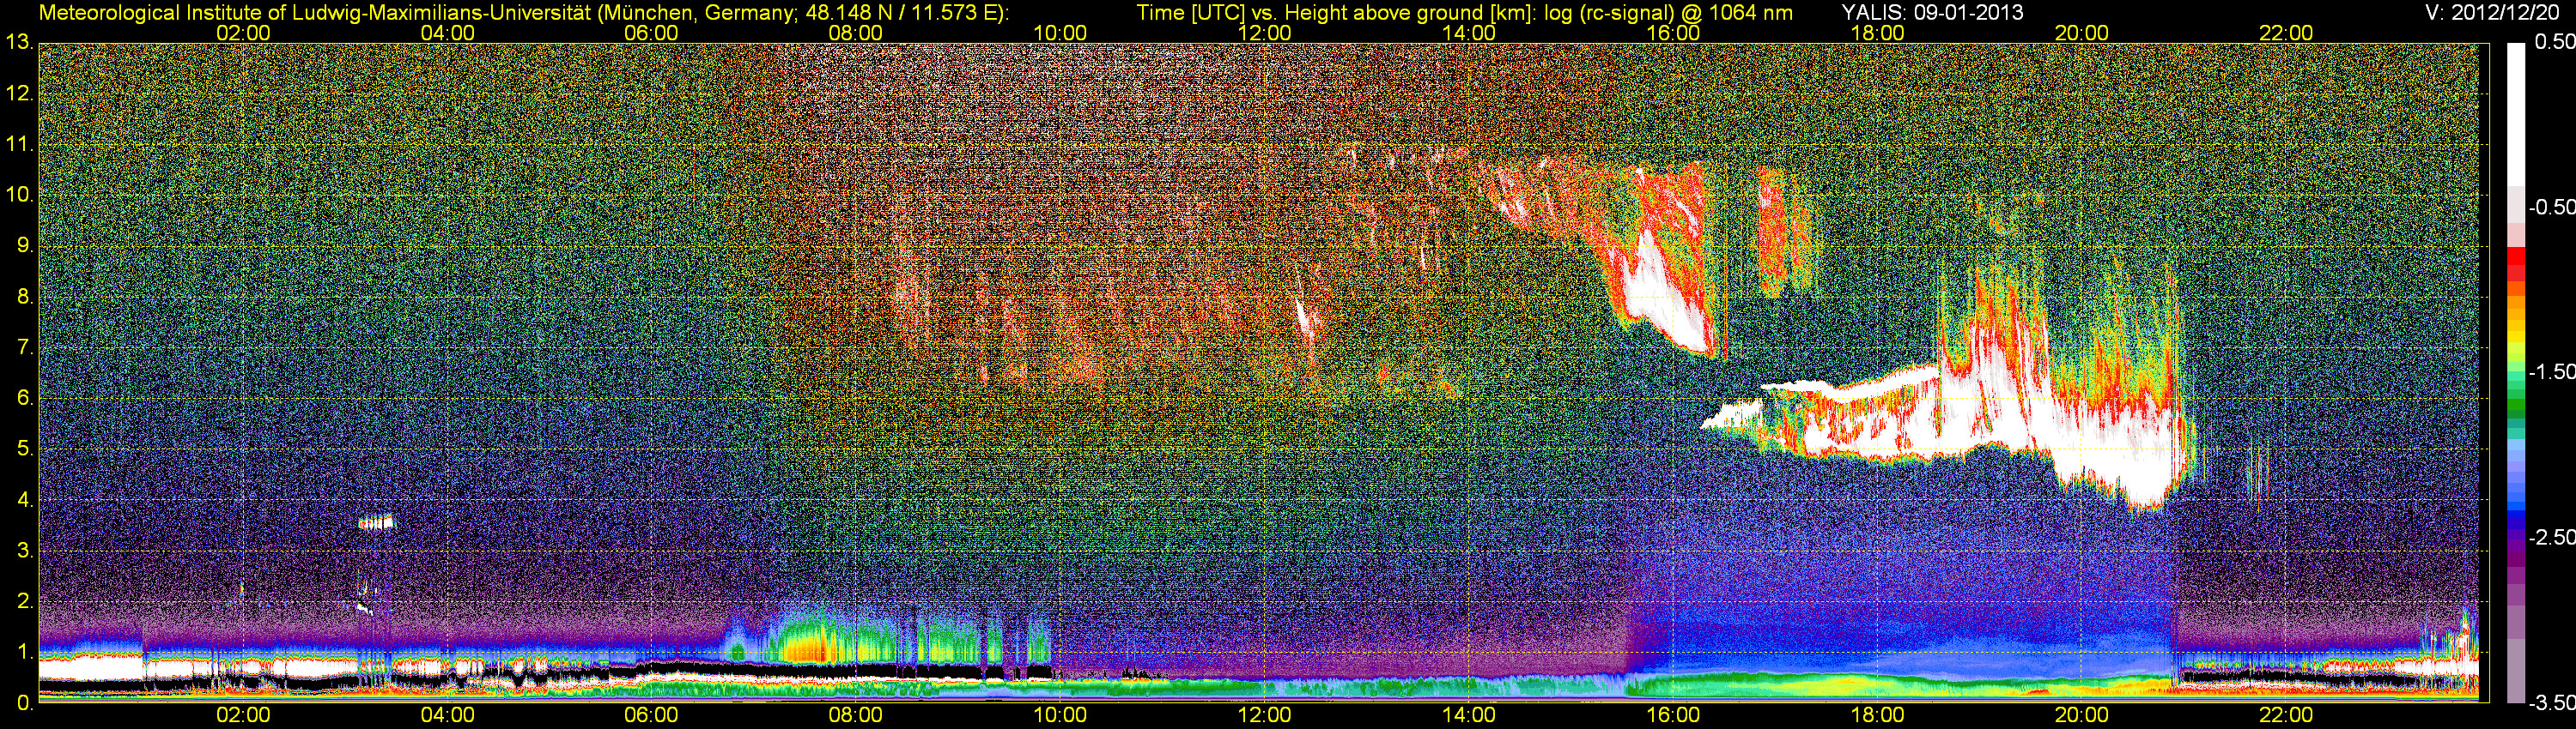2576x729 pixels.
Task: Click the -1.50 value on the color scale
Action: click(2551, 371)
